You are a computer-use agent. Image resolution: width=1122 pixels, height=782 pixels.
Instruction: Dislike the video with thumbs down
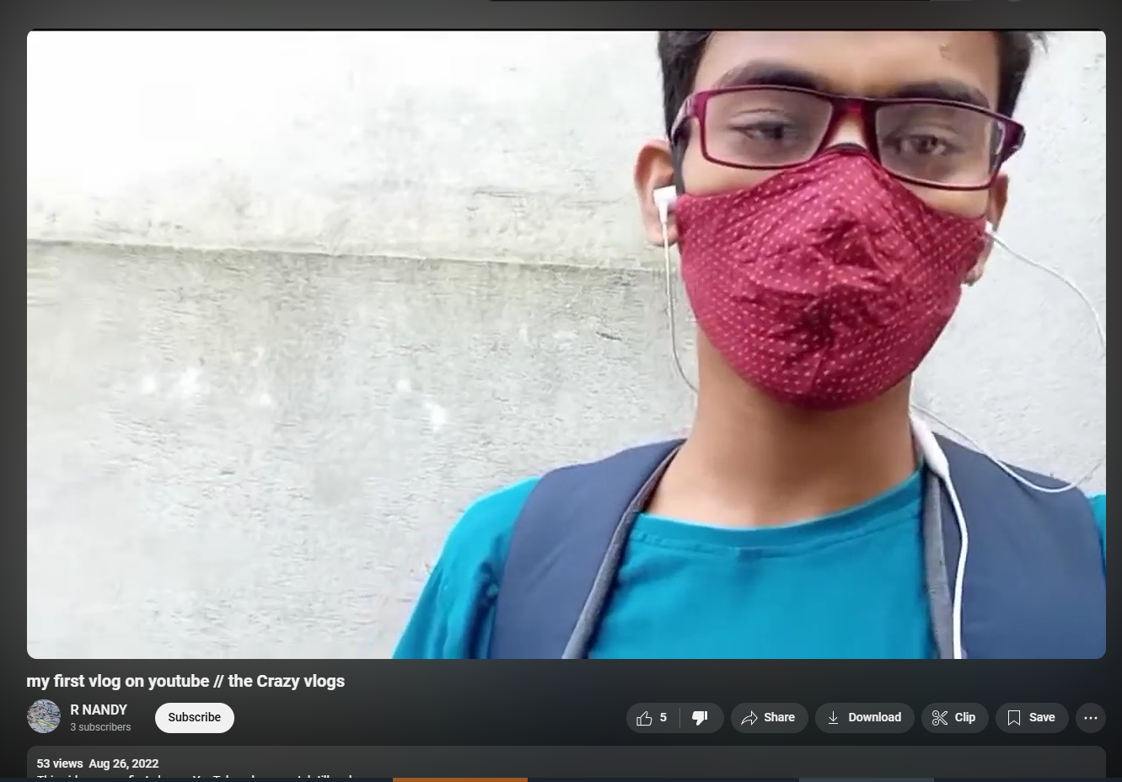701,718
